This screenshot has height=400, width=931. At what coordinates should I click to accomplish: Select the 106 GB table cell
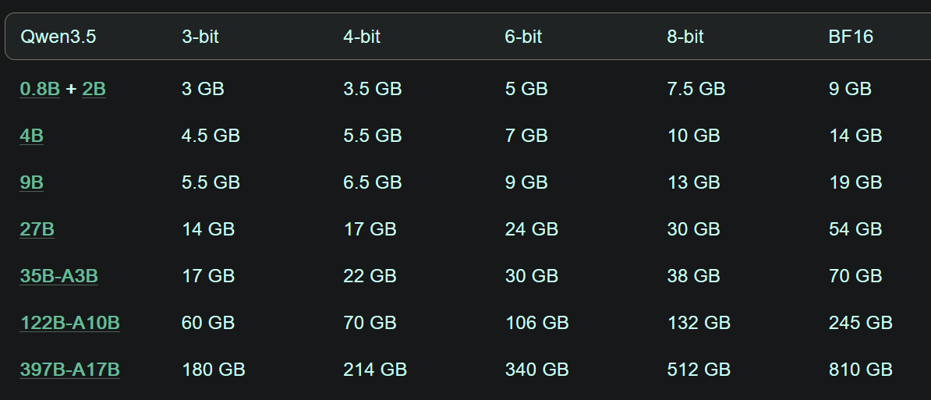[x=536, y=323]
